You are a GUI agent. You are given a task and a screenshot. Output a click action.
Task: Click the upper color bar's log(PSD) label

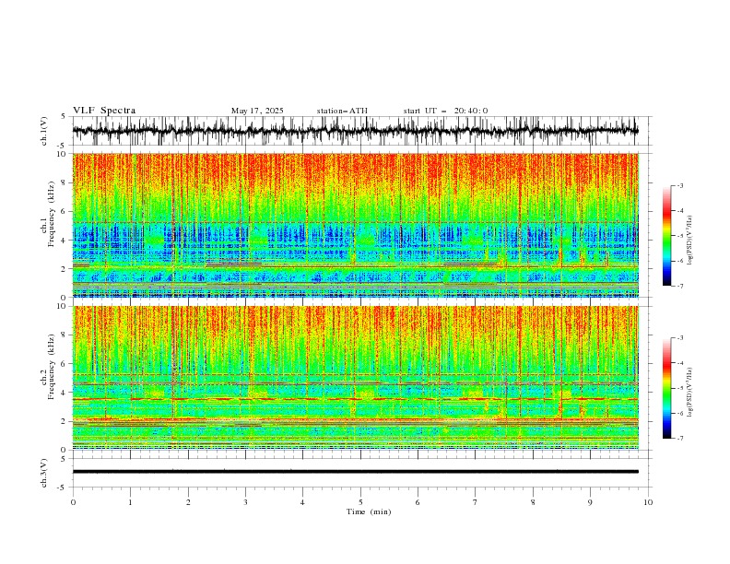[x=689, y=241]
